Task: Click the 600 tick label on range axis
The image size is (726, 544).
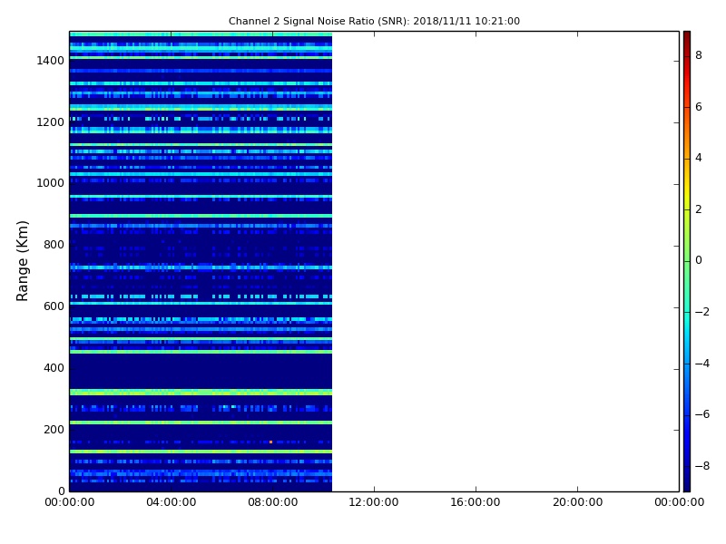Action: point(54,306)
